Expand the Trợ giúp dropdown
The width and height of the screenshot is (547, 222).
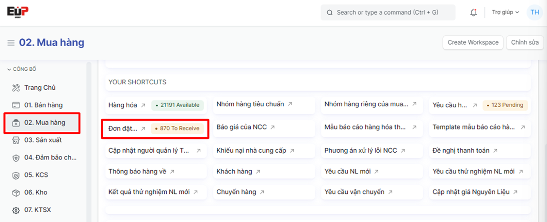pyautogui.click(x=505, y=13)
